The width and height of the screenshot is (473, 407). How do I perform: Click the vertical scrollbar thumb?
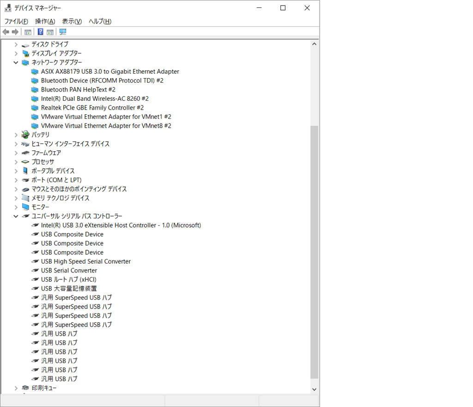click(314, 252)
